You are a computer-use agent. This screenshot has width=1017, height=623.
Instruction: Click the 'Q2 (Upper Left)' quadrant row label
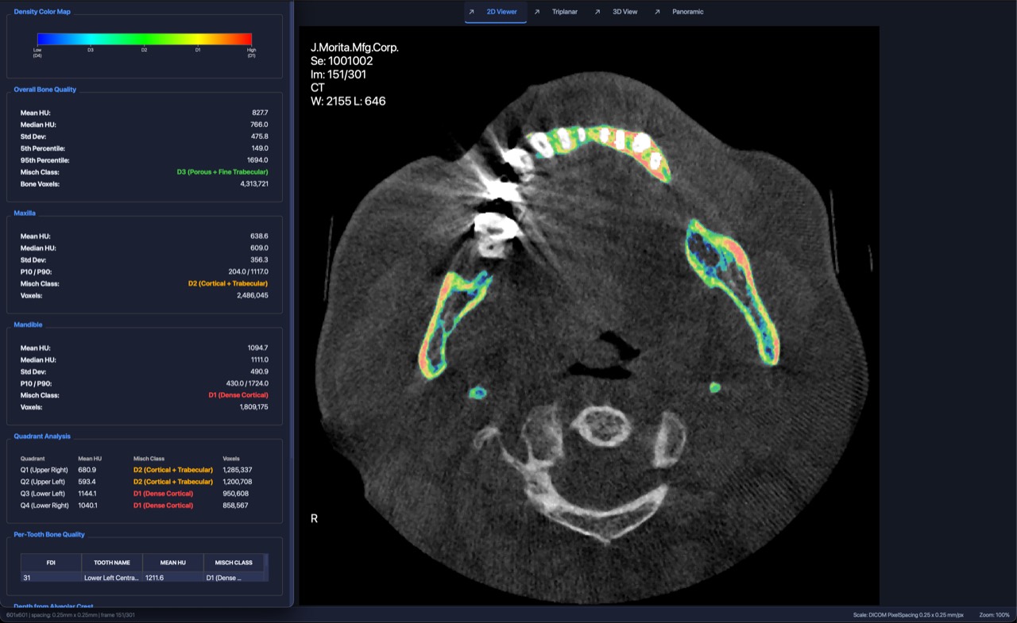tap(43, 482)
